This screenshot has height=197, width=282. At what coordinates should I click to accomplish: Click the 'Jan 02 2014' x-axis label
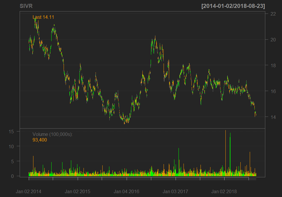pyautogui.click(x=28, y=191)
